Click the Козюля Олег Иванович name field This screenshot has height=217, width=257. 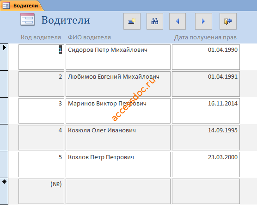tap(118, 137)
